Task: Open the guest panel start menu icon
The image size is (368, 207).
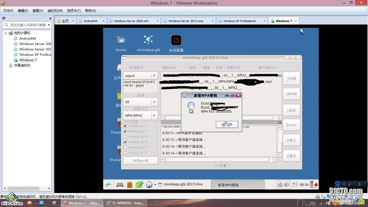Action: click(x=108, y=185)
